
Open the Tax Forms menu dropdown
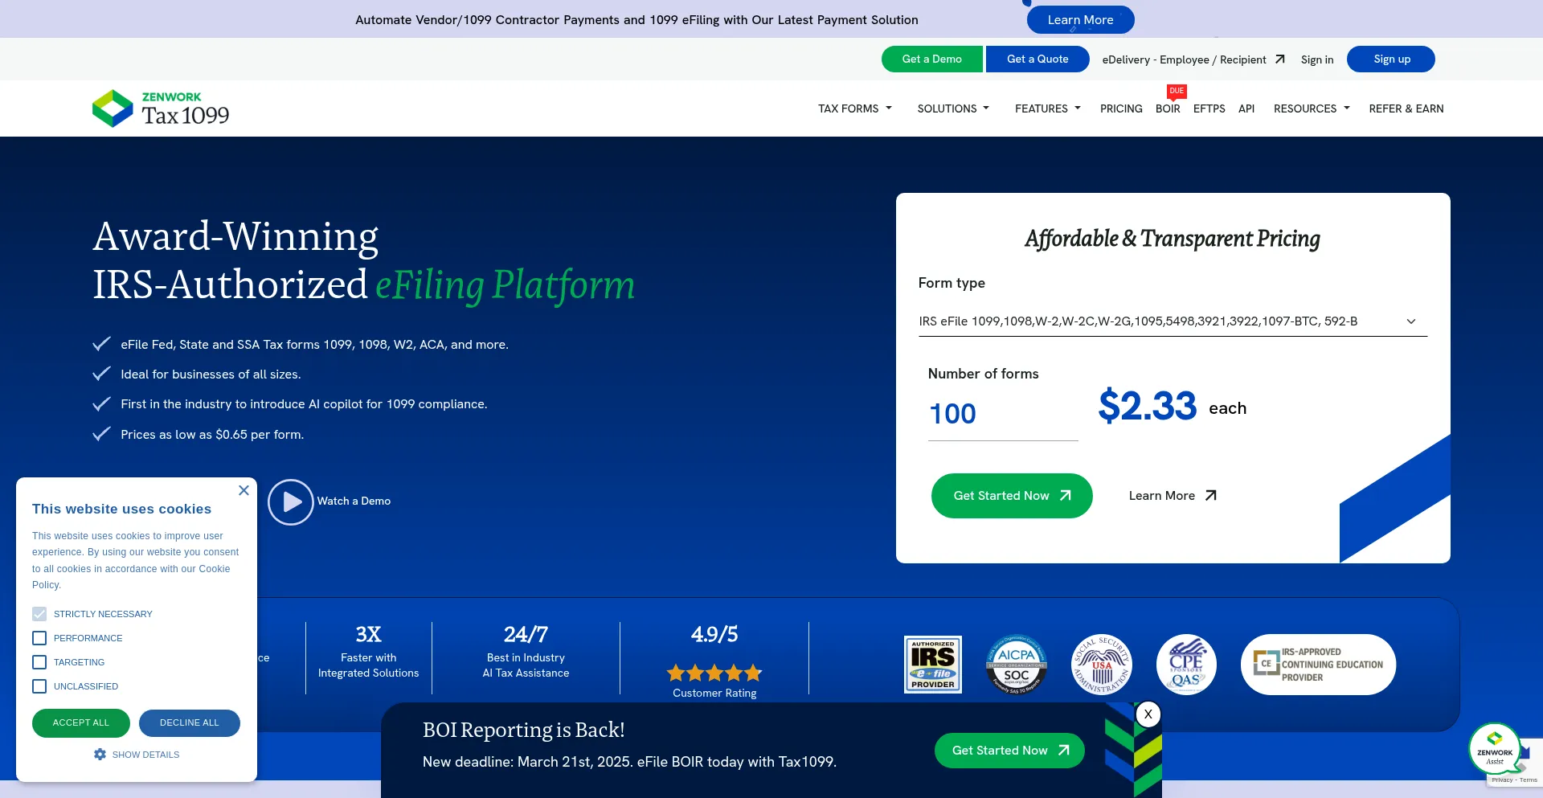pyautogui.click(x=854, y=108)
